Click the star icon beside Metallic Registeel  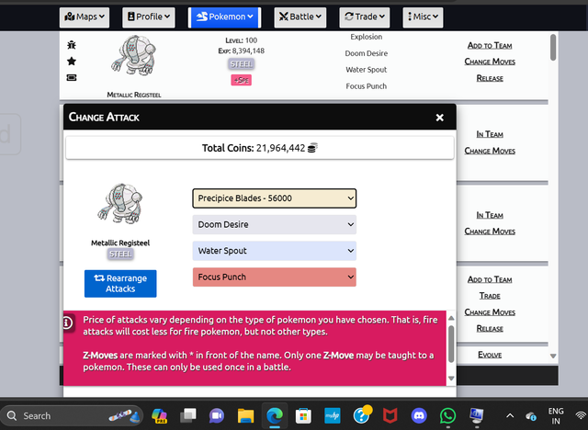[72, 62]
